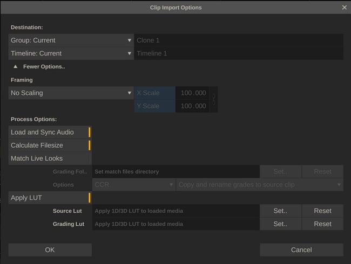Click the Destination: heading
This screenshot has height=264, width=351.
click(27, 27)
